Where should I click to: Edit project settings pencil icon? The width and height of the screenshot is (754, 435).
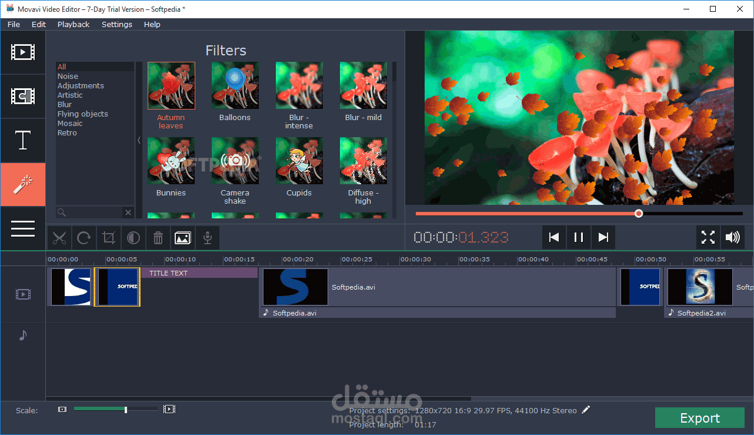(586, 410)
